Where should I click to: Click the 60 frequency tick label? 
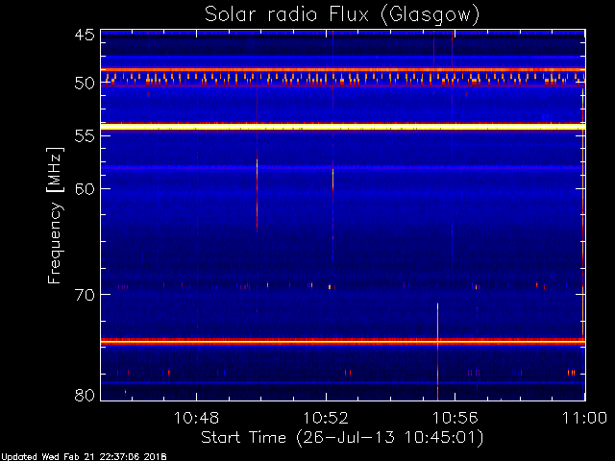point(85,188)
